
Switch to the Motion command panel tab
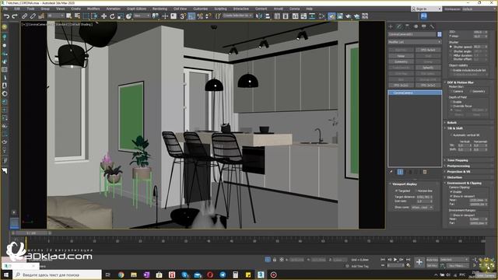(416, 26)
